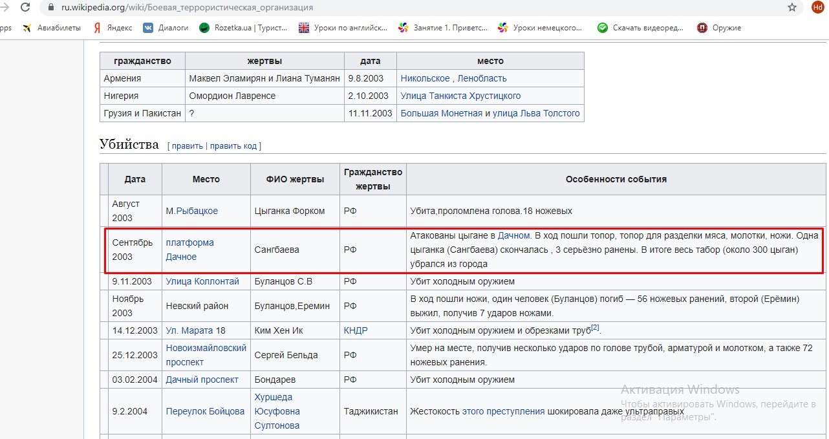
Task: Select the Таджикистан cell
Action: [373, 411]
